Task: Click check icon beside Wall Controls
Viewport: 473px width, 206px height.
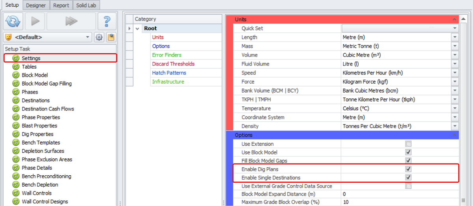Action: pyautogui.click(x=16, y=193)
